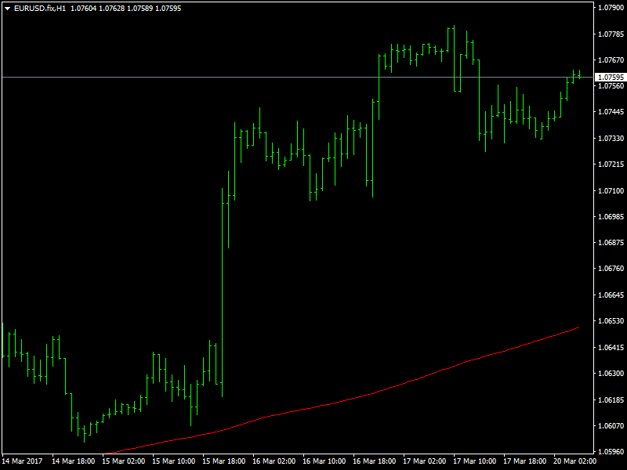The image size is (627, 470).
Task: Click the 17 Mar 10:00 time label
Action: 475,461
